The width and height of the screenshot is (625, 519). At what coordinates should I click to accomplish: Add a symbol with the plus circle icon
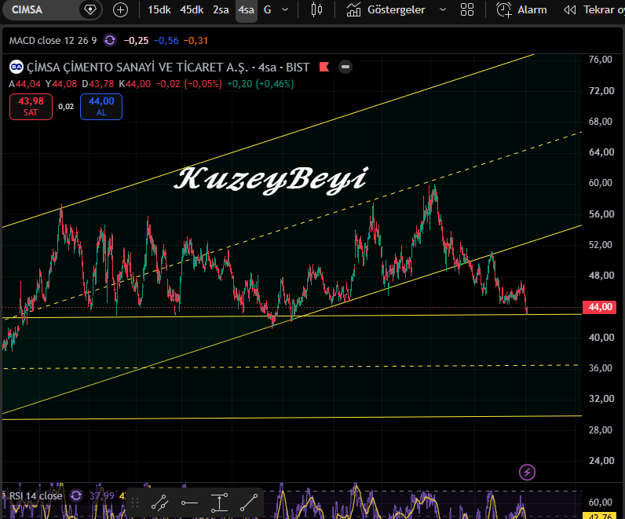click(x=120, y=9)
